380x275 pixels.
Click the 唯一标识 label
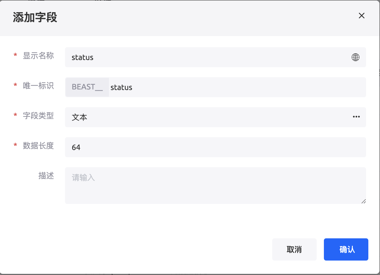(38, 86)
